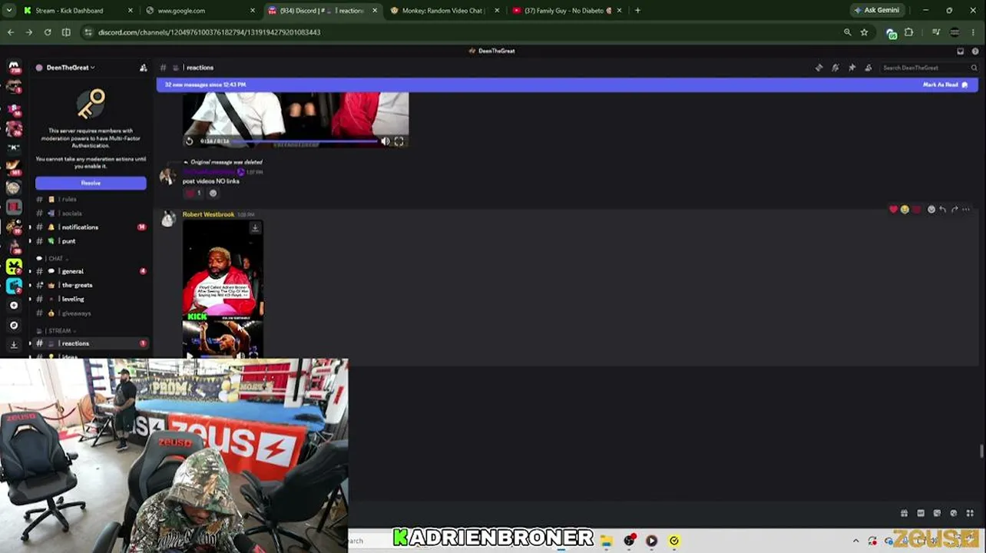This screenshot has width=986, height=553.
Task: Open Discord inbox icon
Action: (960, 51)
